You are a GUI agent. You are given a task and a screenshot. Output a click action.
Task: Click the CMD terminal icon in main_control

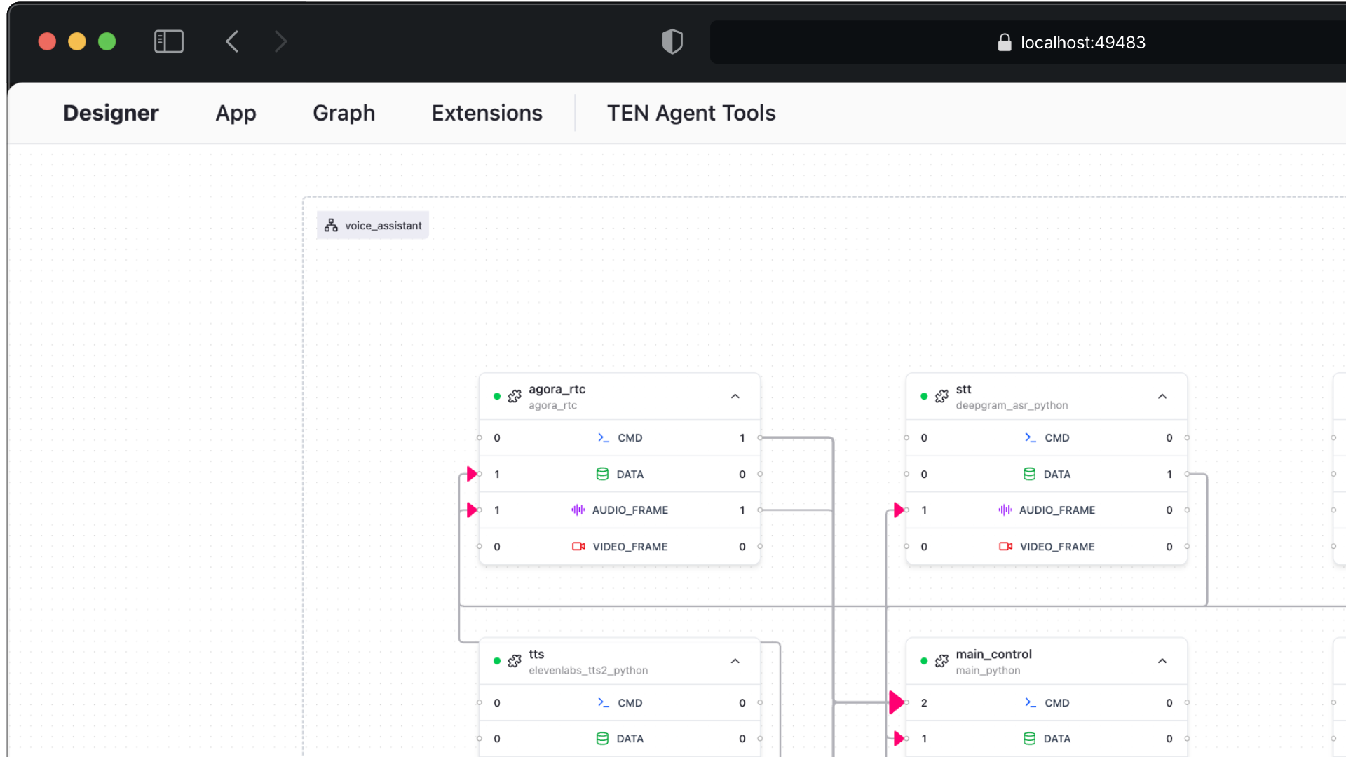tap(1030, 703)
